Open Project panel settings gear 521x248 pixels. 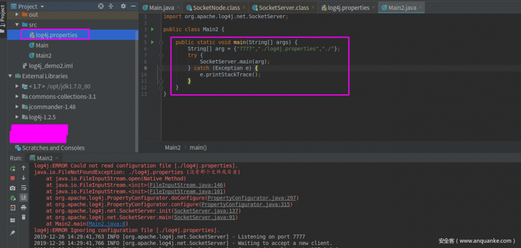click(123, 6)
